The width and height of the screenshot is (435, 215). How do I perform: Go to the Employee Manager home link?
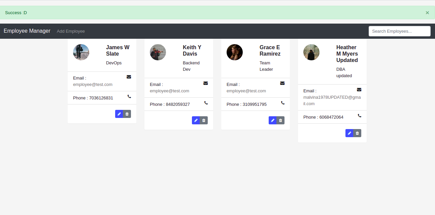[27, 31]
